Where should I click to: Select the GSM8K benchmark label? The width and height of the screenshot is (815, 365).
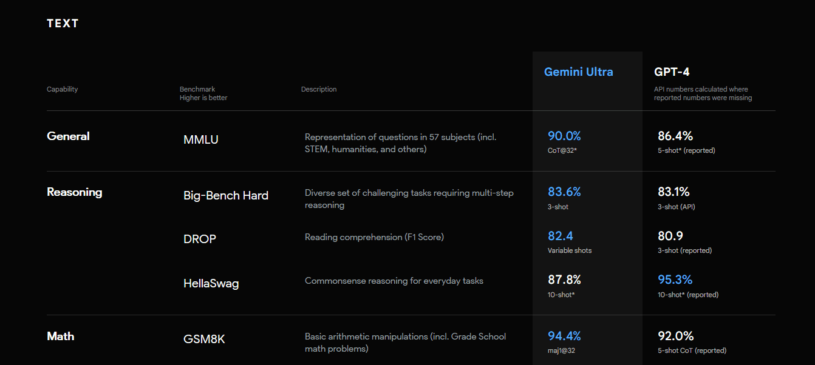[x=204, y=339]
